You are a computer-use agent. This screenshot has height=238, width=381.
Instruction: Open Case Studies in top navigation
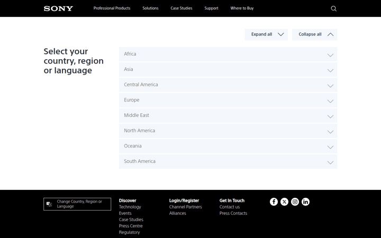point(182,8)
